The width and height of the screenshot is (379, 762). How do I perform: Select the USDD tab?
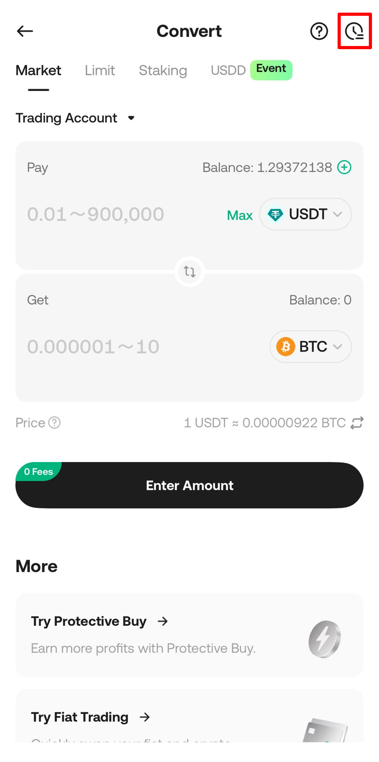click(x=228, y=71)
